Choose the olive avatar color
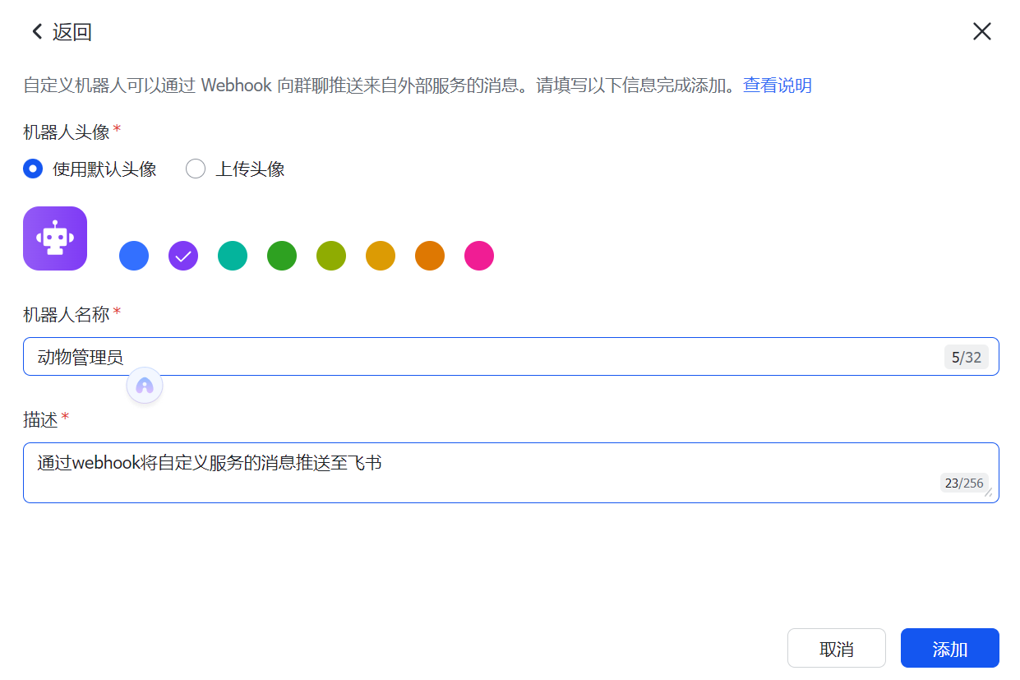 click(331, 256)
